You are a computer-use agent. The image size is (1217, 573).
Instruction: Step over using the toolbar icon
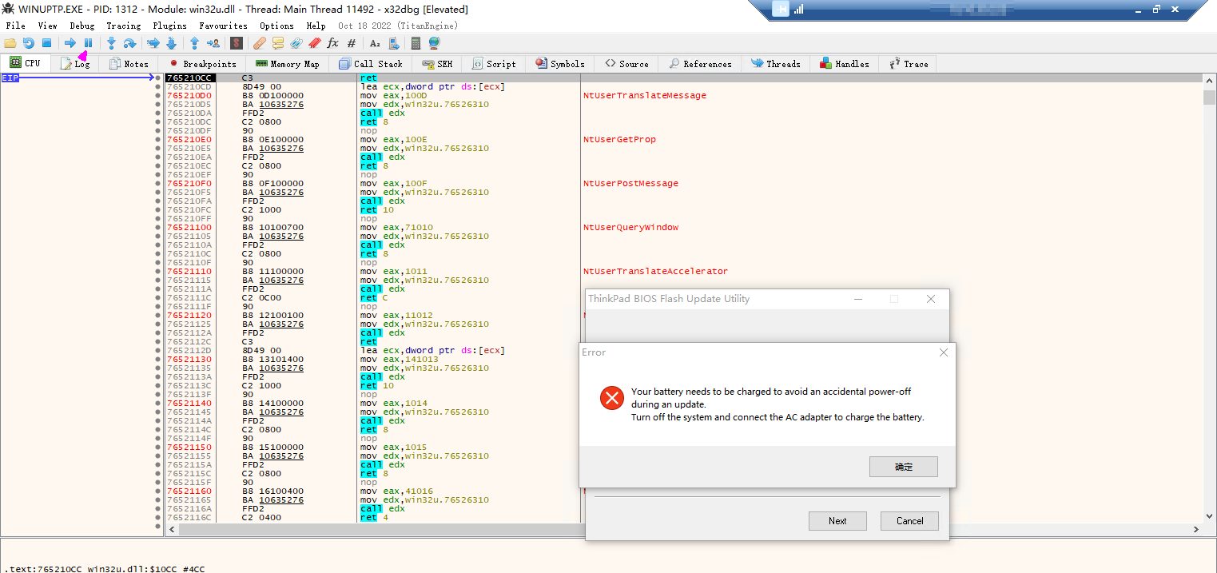[129, 43]
